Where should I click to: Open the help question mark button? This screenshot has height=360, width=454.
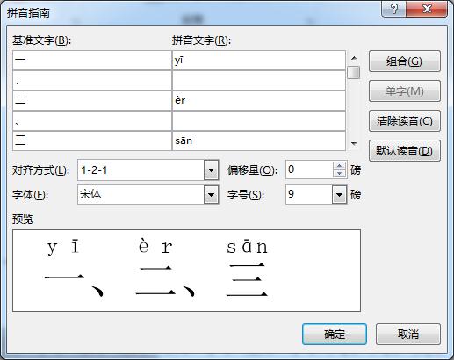(394, 9)
